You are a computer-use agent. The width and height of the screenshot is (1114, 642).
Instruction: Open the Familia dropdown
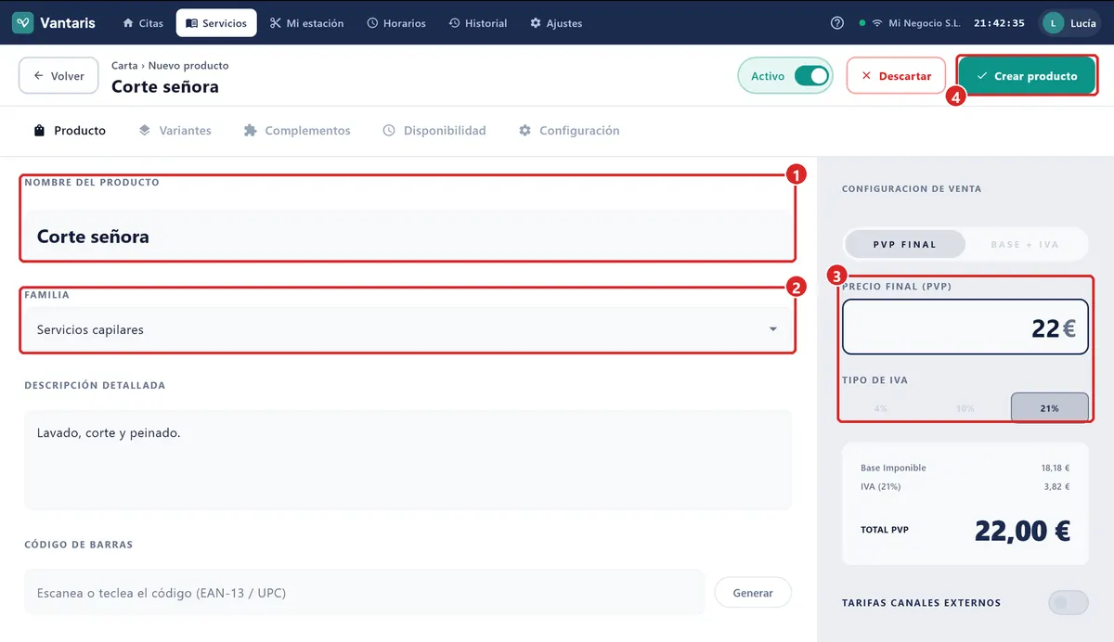pyautogui.click(x=408, y=329)
